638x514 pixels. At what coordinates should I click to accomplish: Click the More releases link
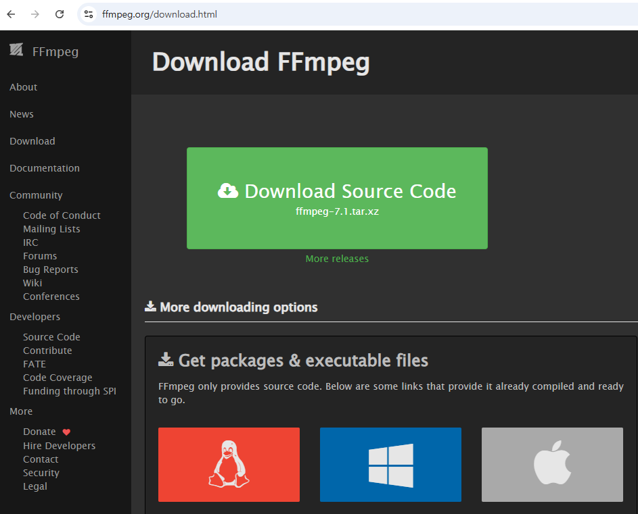point(337,259)
